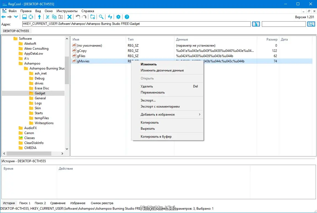Click the address bar path field
This screenshot has height=213, width=317.
tap(137, 24)
